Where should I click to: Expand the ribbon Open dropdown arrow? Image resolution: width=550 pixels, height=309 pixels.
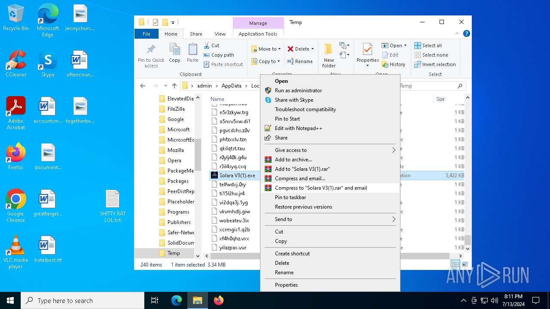pos(405,45)
